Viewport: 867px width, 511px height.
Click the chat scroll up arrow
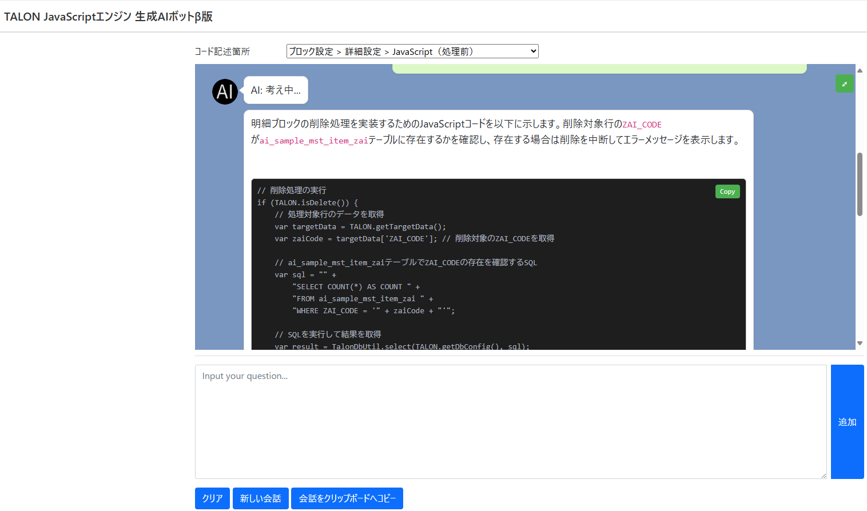click(860, 70)
